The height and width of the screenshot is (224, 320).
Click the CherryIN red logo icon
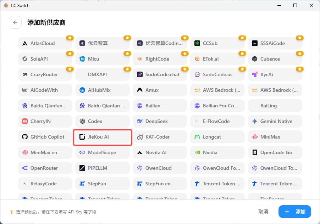tap(25, 121)
